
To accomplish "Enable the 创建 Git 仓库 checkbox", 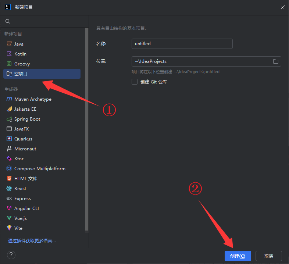I will click(135, 82).
